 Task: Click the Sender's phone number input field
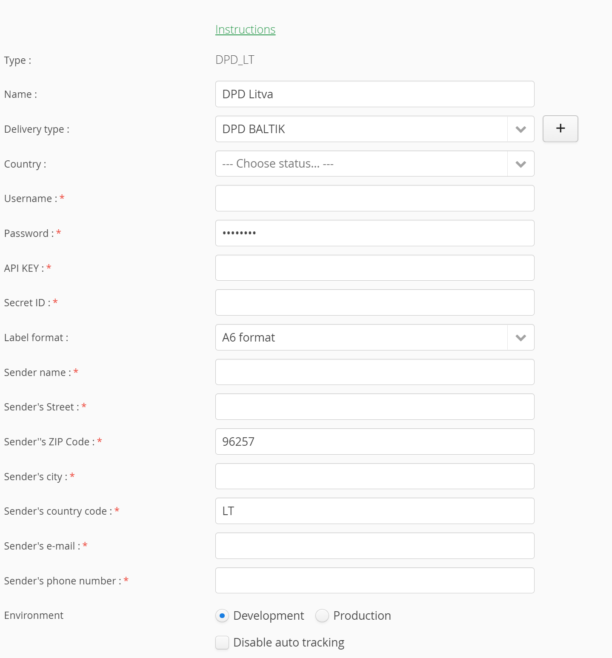pos(375,581)
